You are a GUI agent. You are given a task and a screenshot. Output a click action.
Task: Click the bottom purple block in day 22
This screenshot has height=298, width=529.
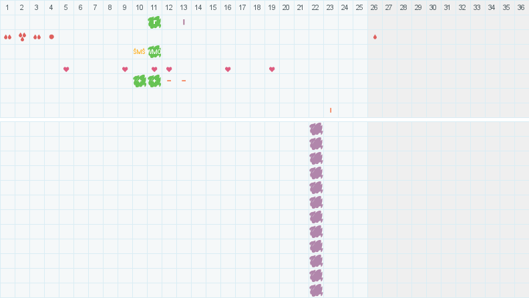(316, 290)
